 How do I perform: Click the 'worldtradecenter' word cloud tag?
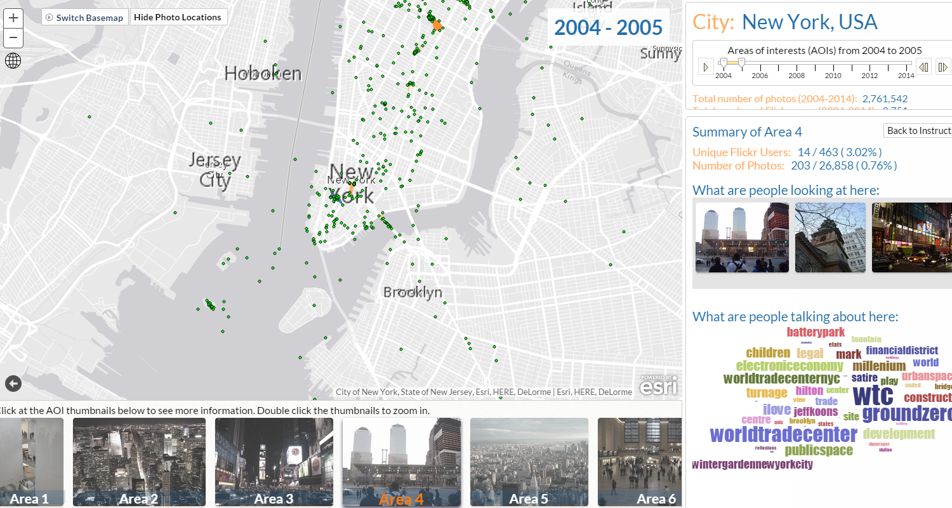(783, 435)
